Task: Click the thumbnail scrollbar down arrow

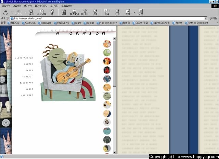Action: [x=114, y=153]
